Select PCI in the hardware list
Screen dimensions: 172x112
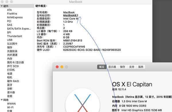click(x=9, y=21)
